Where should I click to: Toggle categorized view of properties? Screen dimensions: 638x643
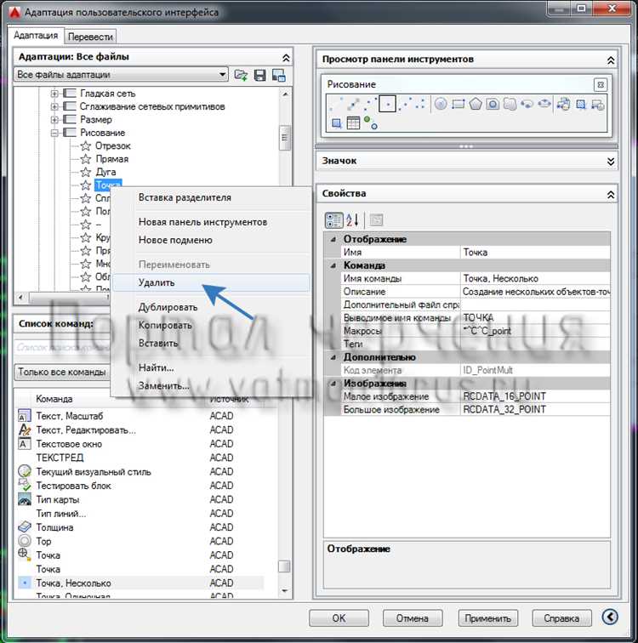[333, 220]
